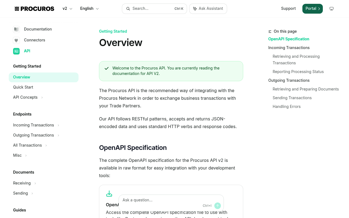This screenshot has width=349, height=218.
Task: Open the Documentation book icon
Action: pos(16,29)
